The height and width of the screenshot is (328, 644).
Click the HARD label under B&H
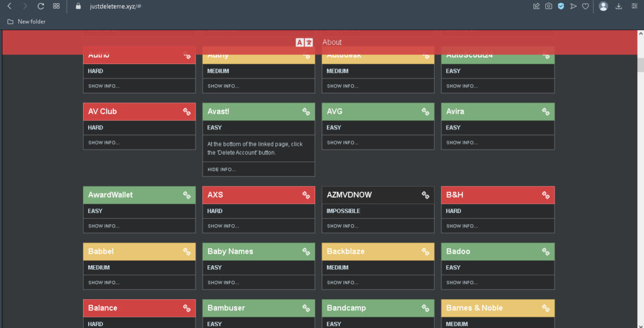tap(453, 211)
